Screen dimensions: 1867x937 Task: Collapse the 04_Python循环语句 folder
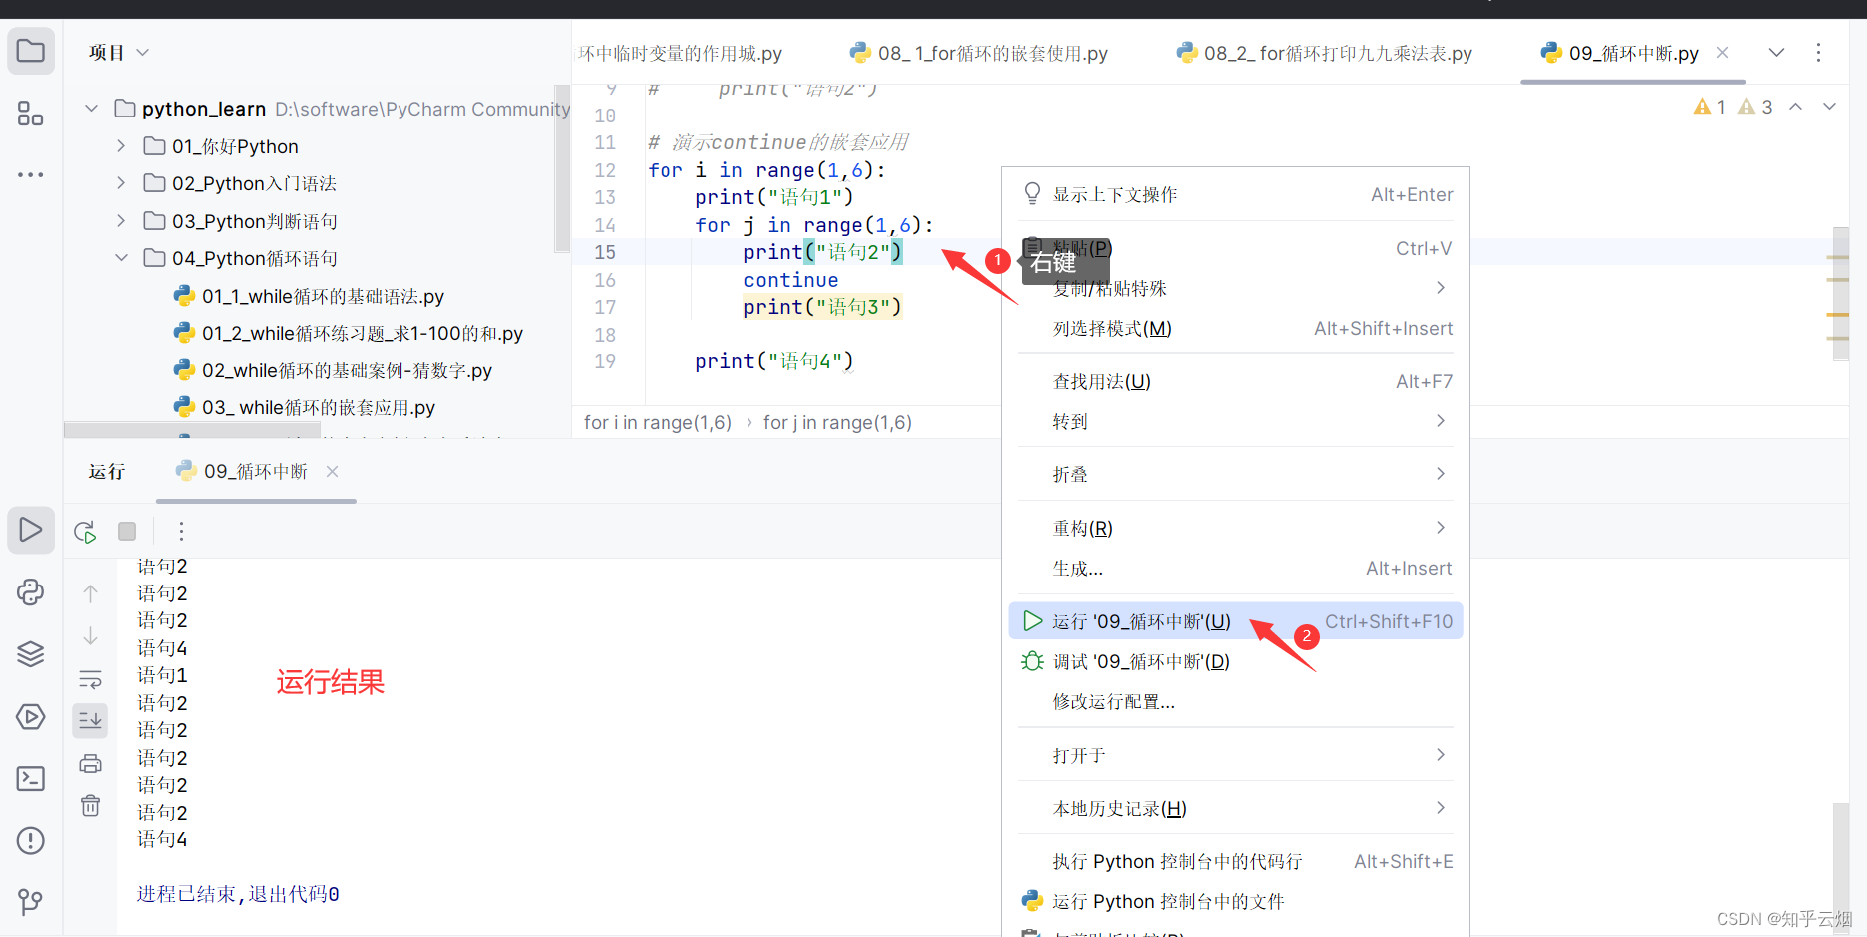pos(121,258)
